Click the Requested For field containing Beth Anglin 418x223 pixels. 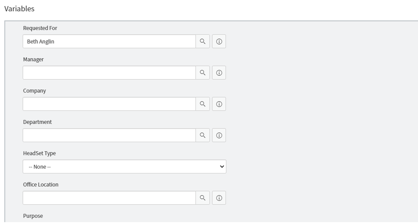point(109,41)
